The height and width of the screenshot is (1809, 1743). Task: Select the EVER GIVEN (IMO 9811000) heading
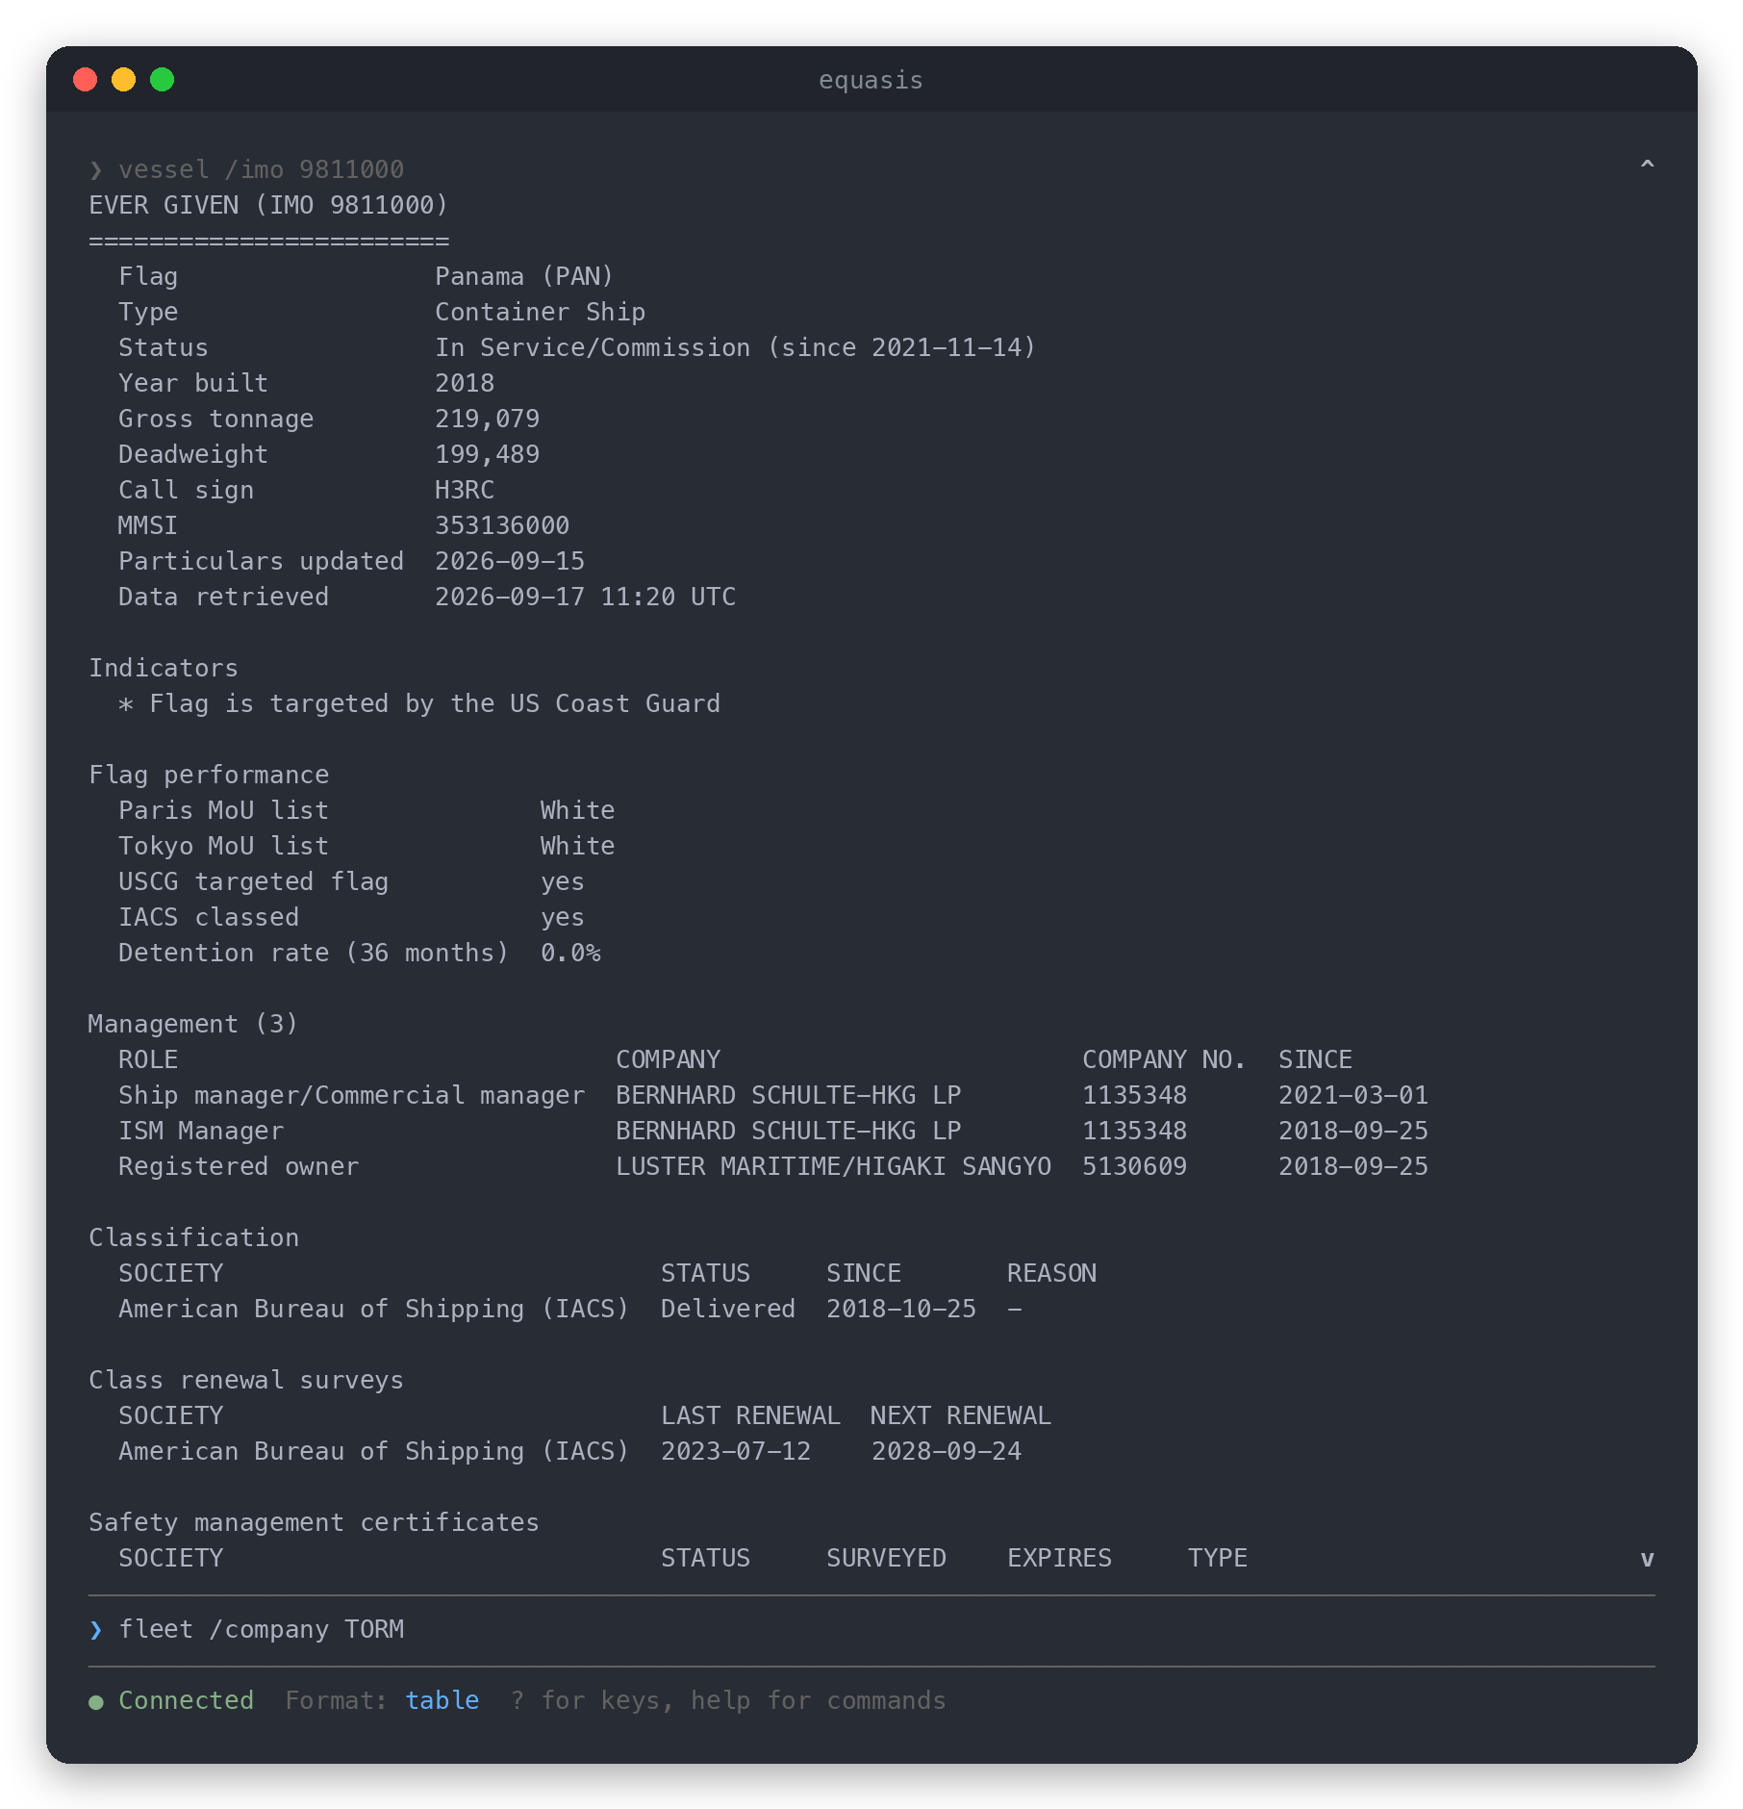268,205
